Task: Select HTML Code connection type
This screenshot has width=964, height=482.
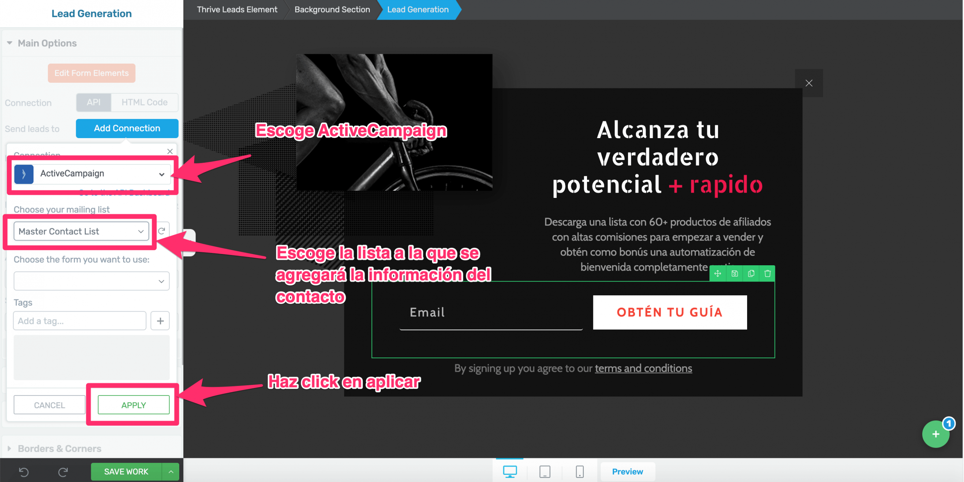Action: click(145, 102)
